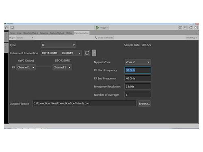Click the second vertical side tab at left edge

[x=6, y=47]
